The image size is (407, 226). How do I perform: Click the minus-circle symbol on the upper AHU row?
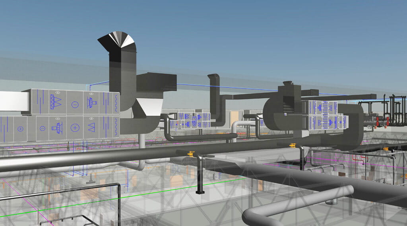[75, 105]
